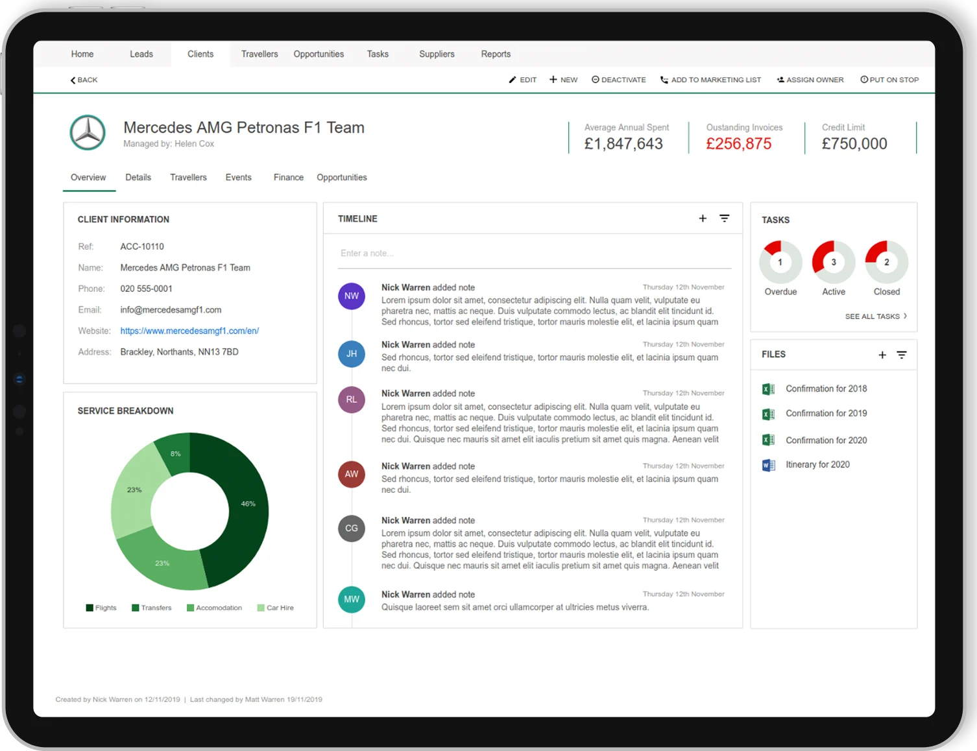Click the JH avatar in timeline
This screenshot has height=751, width=977.
tap(352, 353)
